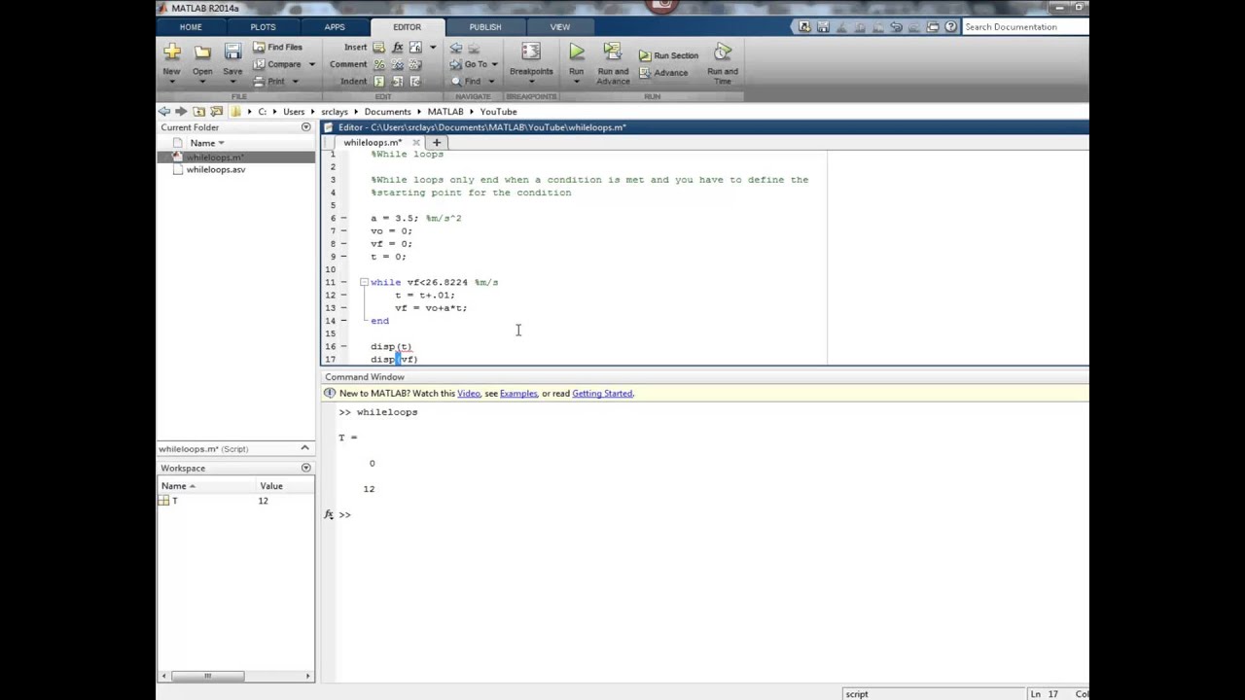Click the Find magnifier button
1245x700 pixels.
pos(465,82)
